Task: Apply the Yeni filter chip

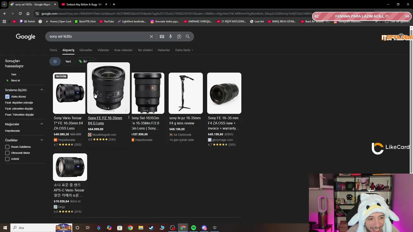Action: (x=68, y=61)
